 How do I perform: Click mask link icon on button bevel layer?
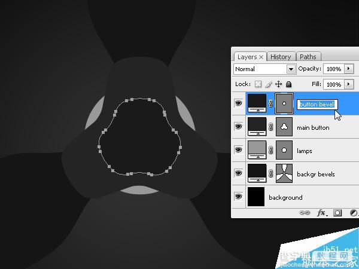click(x=270, y=103)
